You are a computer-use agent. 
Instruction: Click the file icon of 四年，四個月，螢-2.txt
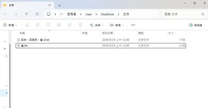pos(19,40)
